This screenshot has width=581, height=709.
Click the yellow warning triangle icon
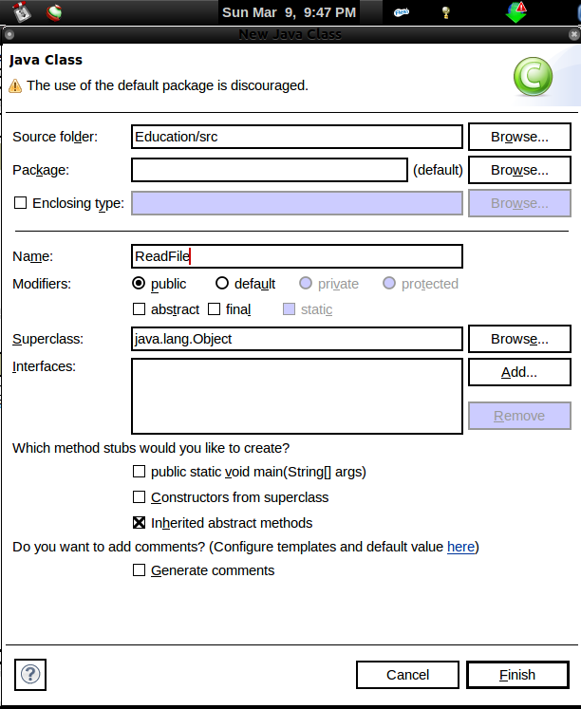[15, 85]
